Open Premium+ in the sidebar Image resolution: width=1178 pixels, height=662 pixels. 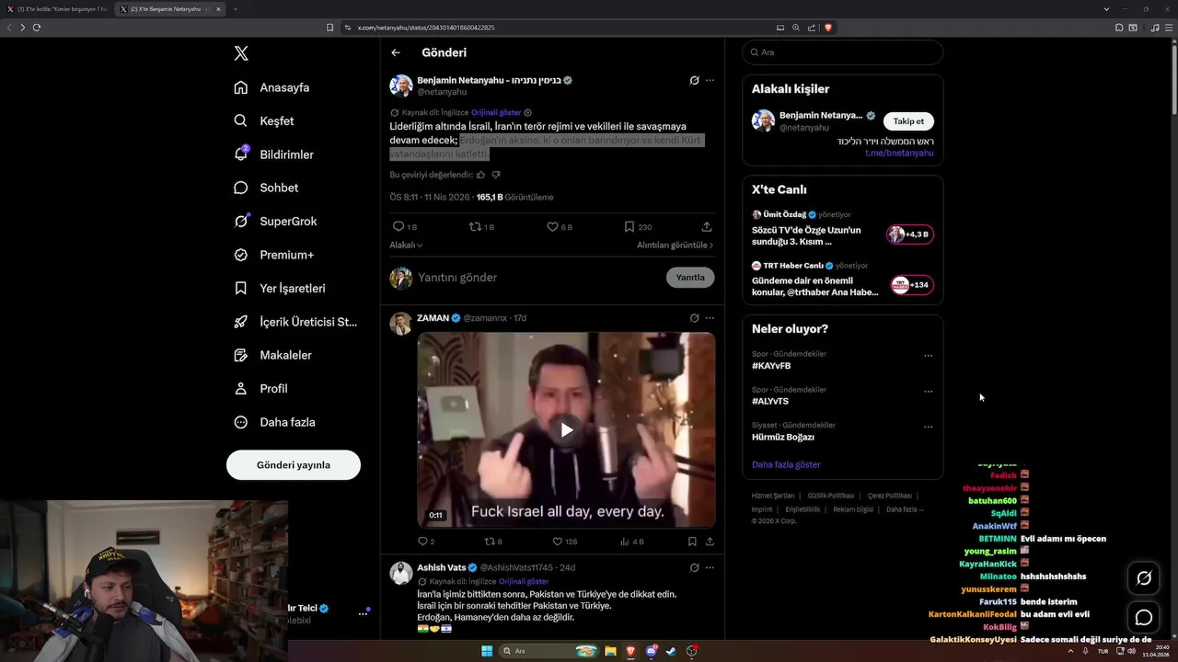(273, 255)
